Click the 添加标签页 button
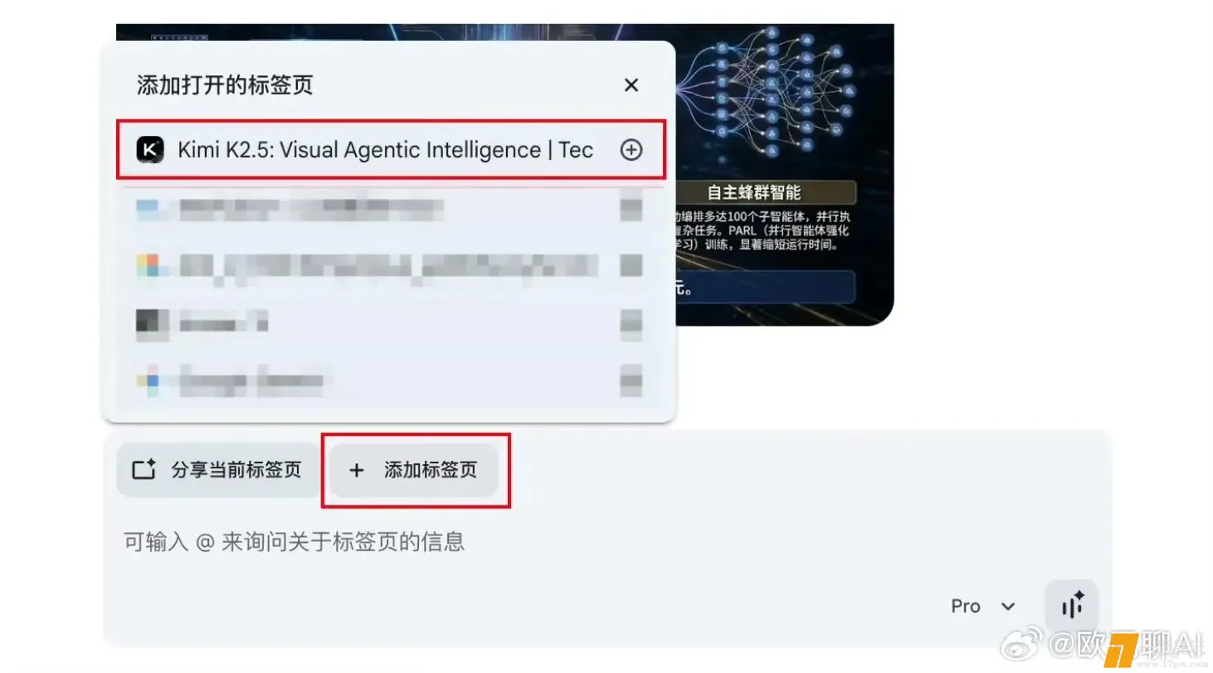The height and width of the screenshot is (673, 1213). coord(415,470)
